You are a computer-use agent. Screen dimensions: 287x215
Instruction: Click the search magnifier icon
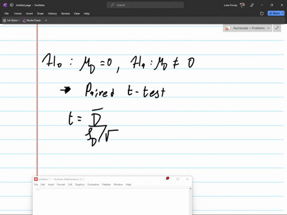112,5
